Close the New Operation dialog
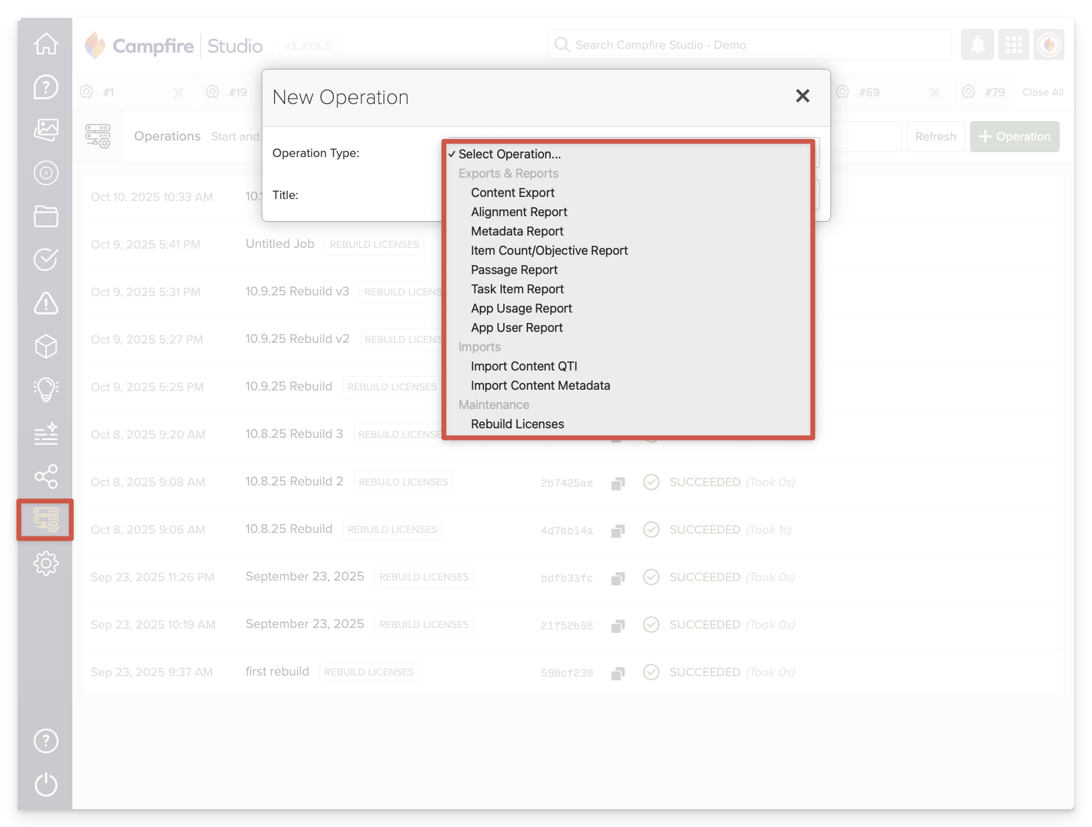Screen dimensions: 1092x827 click(802, 96)
